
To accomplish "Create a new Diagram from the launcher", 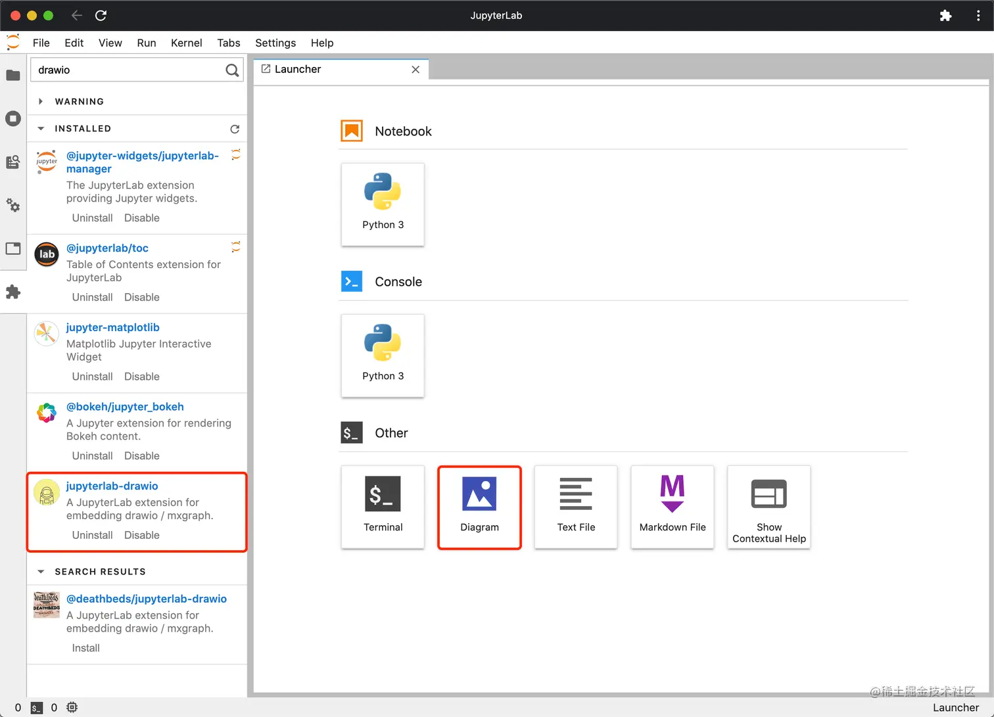I will pos(479,507).
